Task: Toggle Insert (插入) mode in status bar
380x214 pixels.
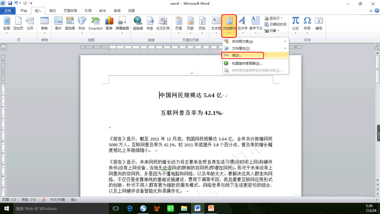Action: point(74,200)
